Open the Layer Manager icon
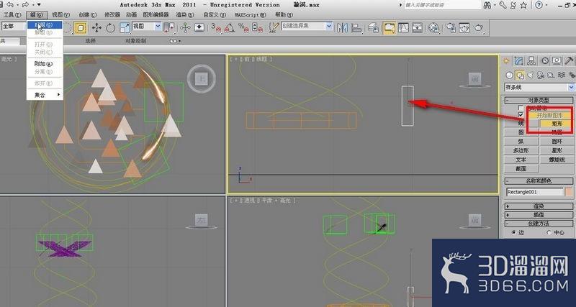576x307 pixels. (x=373, y=27)
